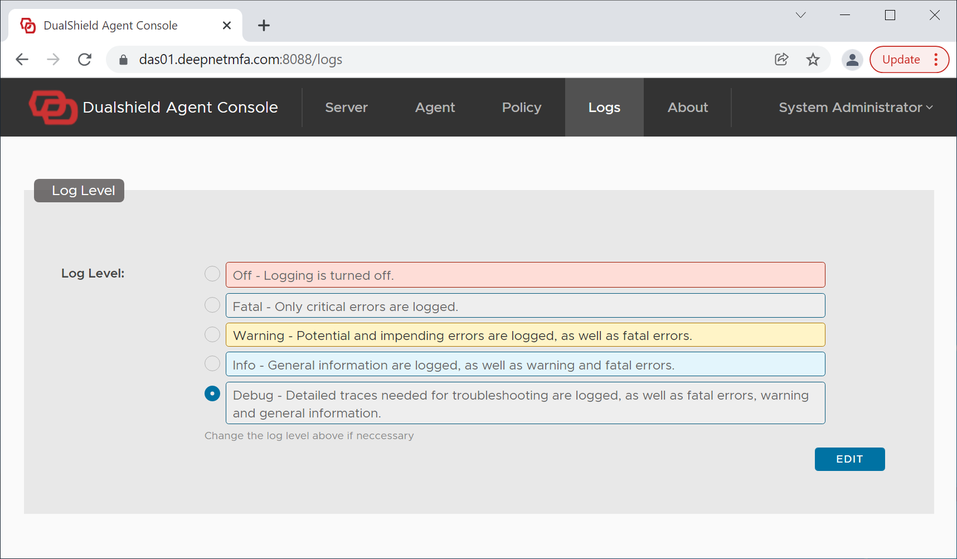Open the Policy tab
Image resolution: width=957 pixels, height=559 pixels.
tap(521, 108)
